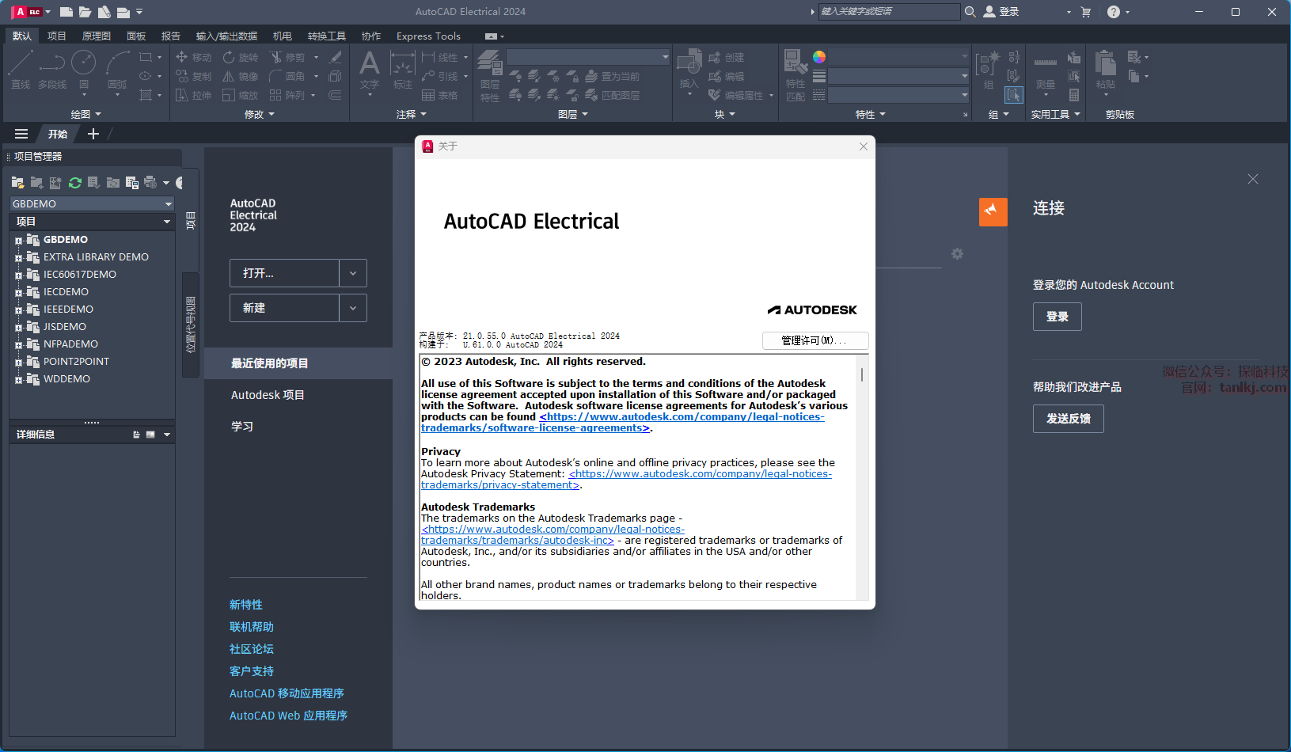Click the settings gear icon on start page
This screenshot has height=752, width=1291.
coord(957,254)
